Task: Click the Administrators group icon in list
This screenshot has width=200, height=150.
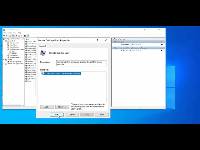Action: point(26,44)
